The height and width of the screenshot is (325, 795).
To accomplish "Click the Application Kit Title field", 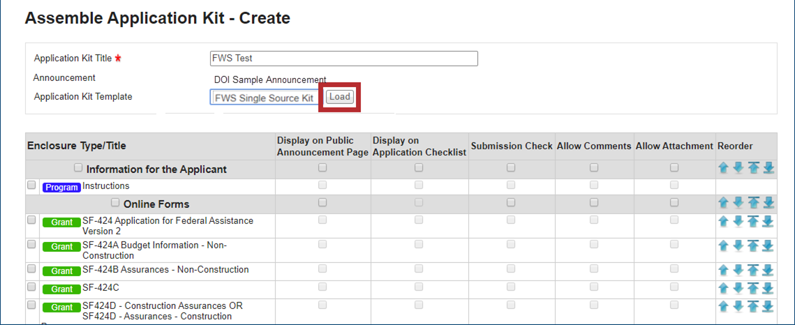I will pyautogui.click(x=343, y=59).
